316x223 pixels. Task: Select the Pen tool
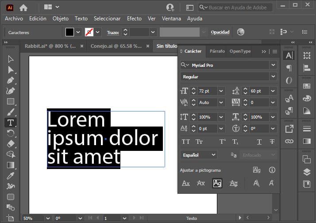pos(11,80)
